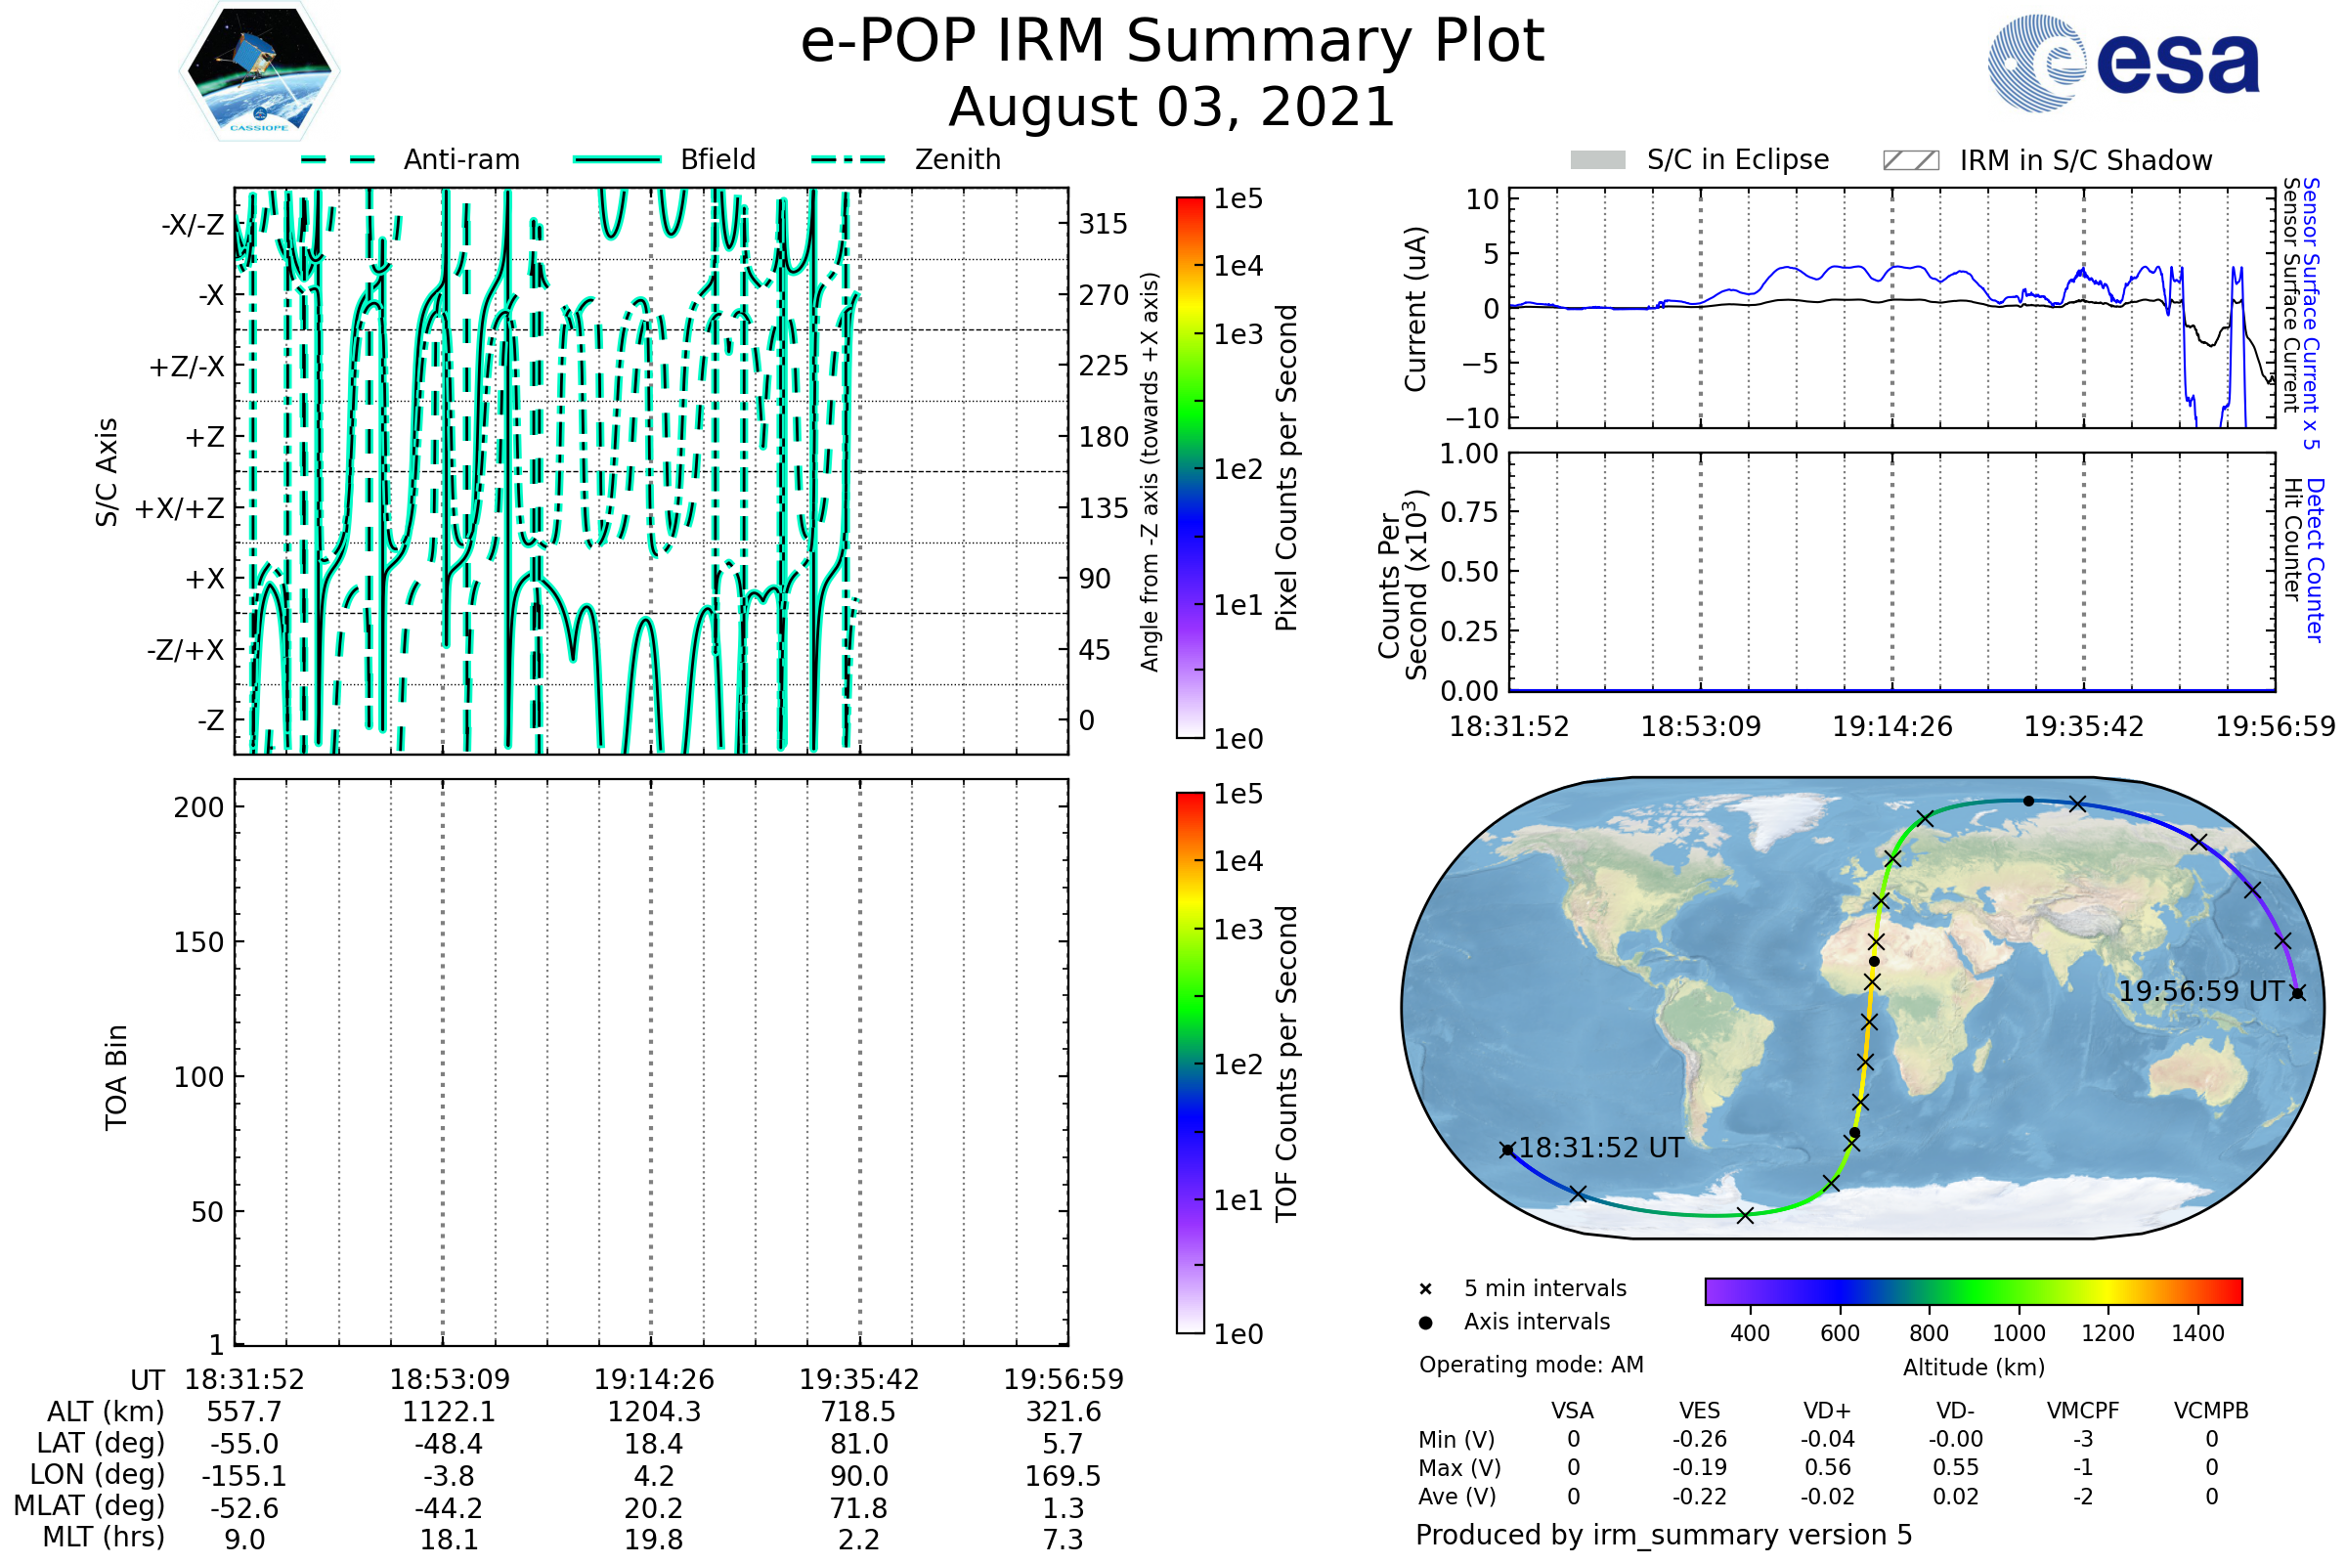Viewport: 2346px width, 1564px height.
Task: Click the Pixel Counts per Second colorbar
Action: pyautogui.click(x=1190, y=468)
